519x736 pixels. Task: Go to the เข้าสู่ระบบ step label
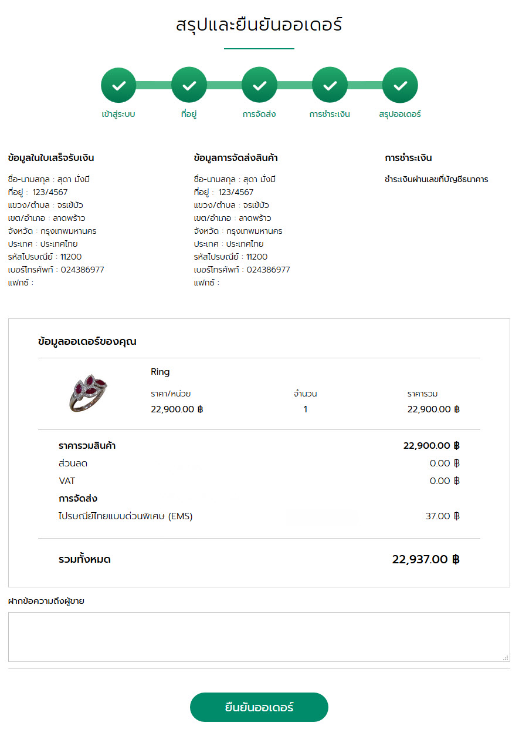click(x=118, y=114)
